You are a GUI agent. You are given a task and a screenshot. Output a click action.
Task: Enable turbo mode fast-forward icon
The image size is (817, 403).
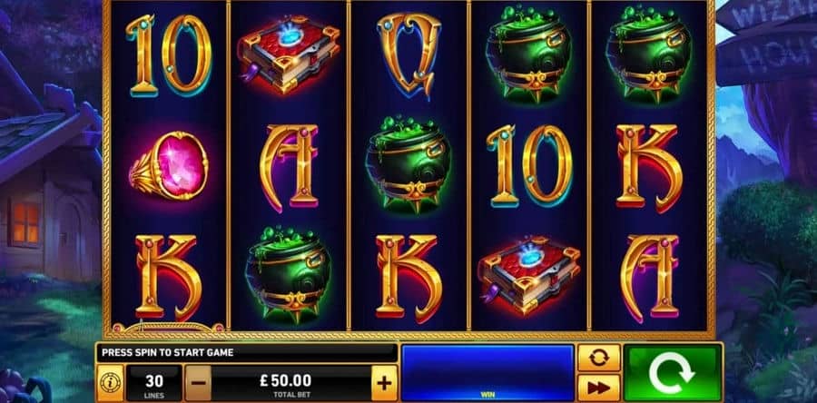click(599, 388)
